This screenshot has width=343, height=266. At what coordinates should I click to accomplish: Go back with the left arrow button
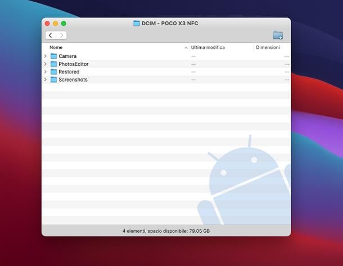click(x=51, y=35)
